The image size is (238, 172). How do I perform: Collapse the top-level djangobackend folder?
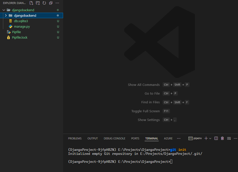[x=4, y=10]
